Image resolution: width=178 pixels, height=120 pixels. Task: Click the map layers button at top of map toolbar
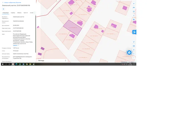click(x=134, y=4)
